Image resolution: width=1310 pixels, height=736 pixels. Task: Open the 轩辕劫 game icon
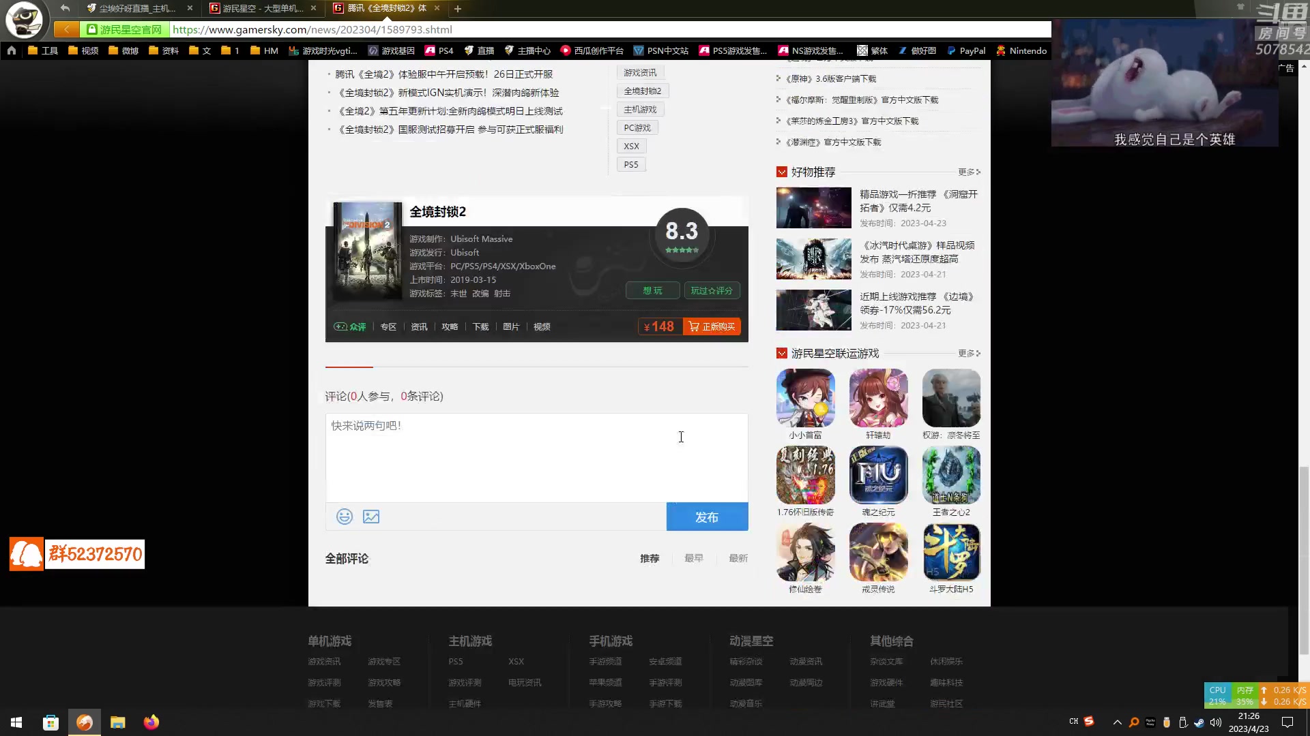tap(878, 398)
